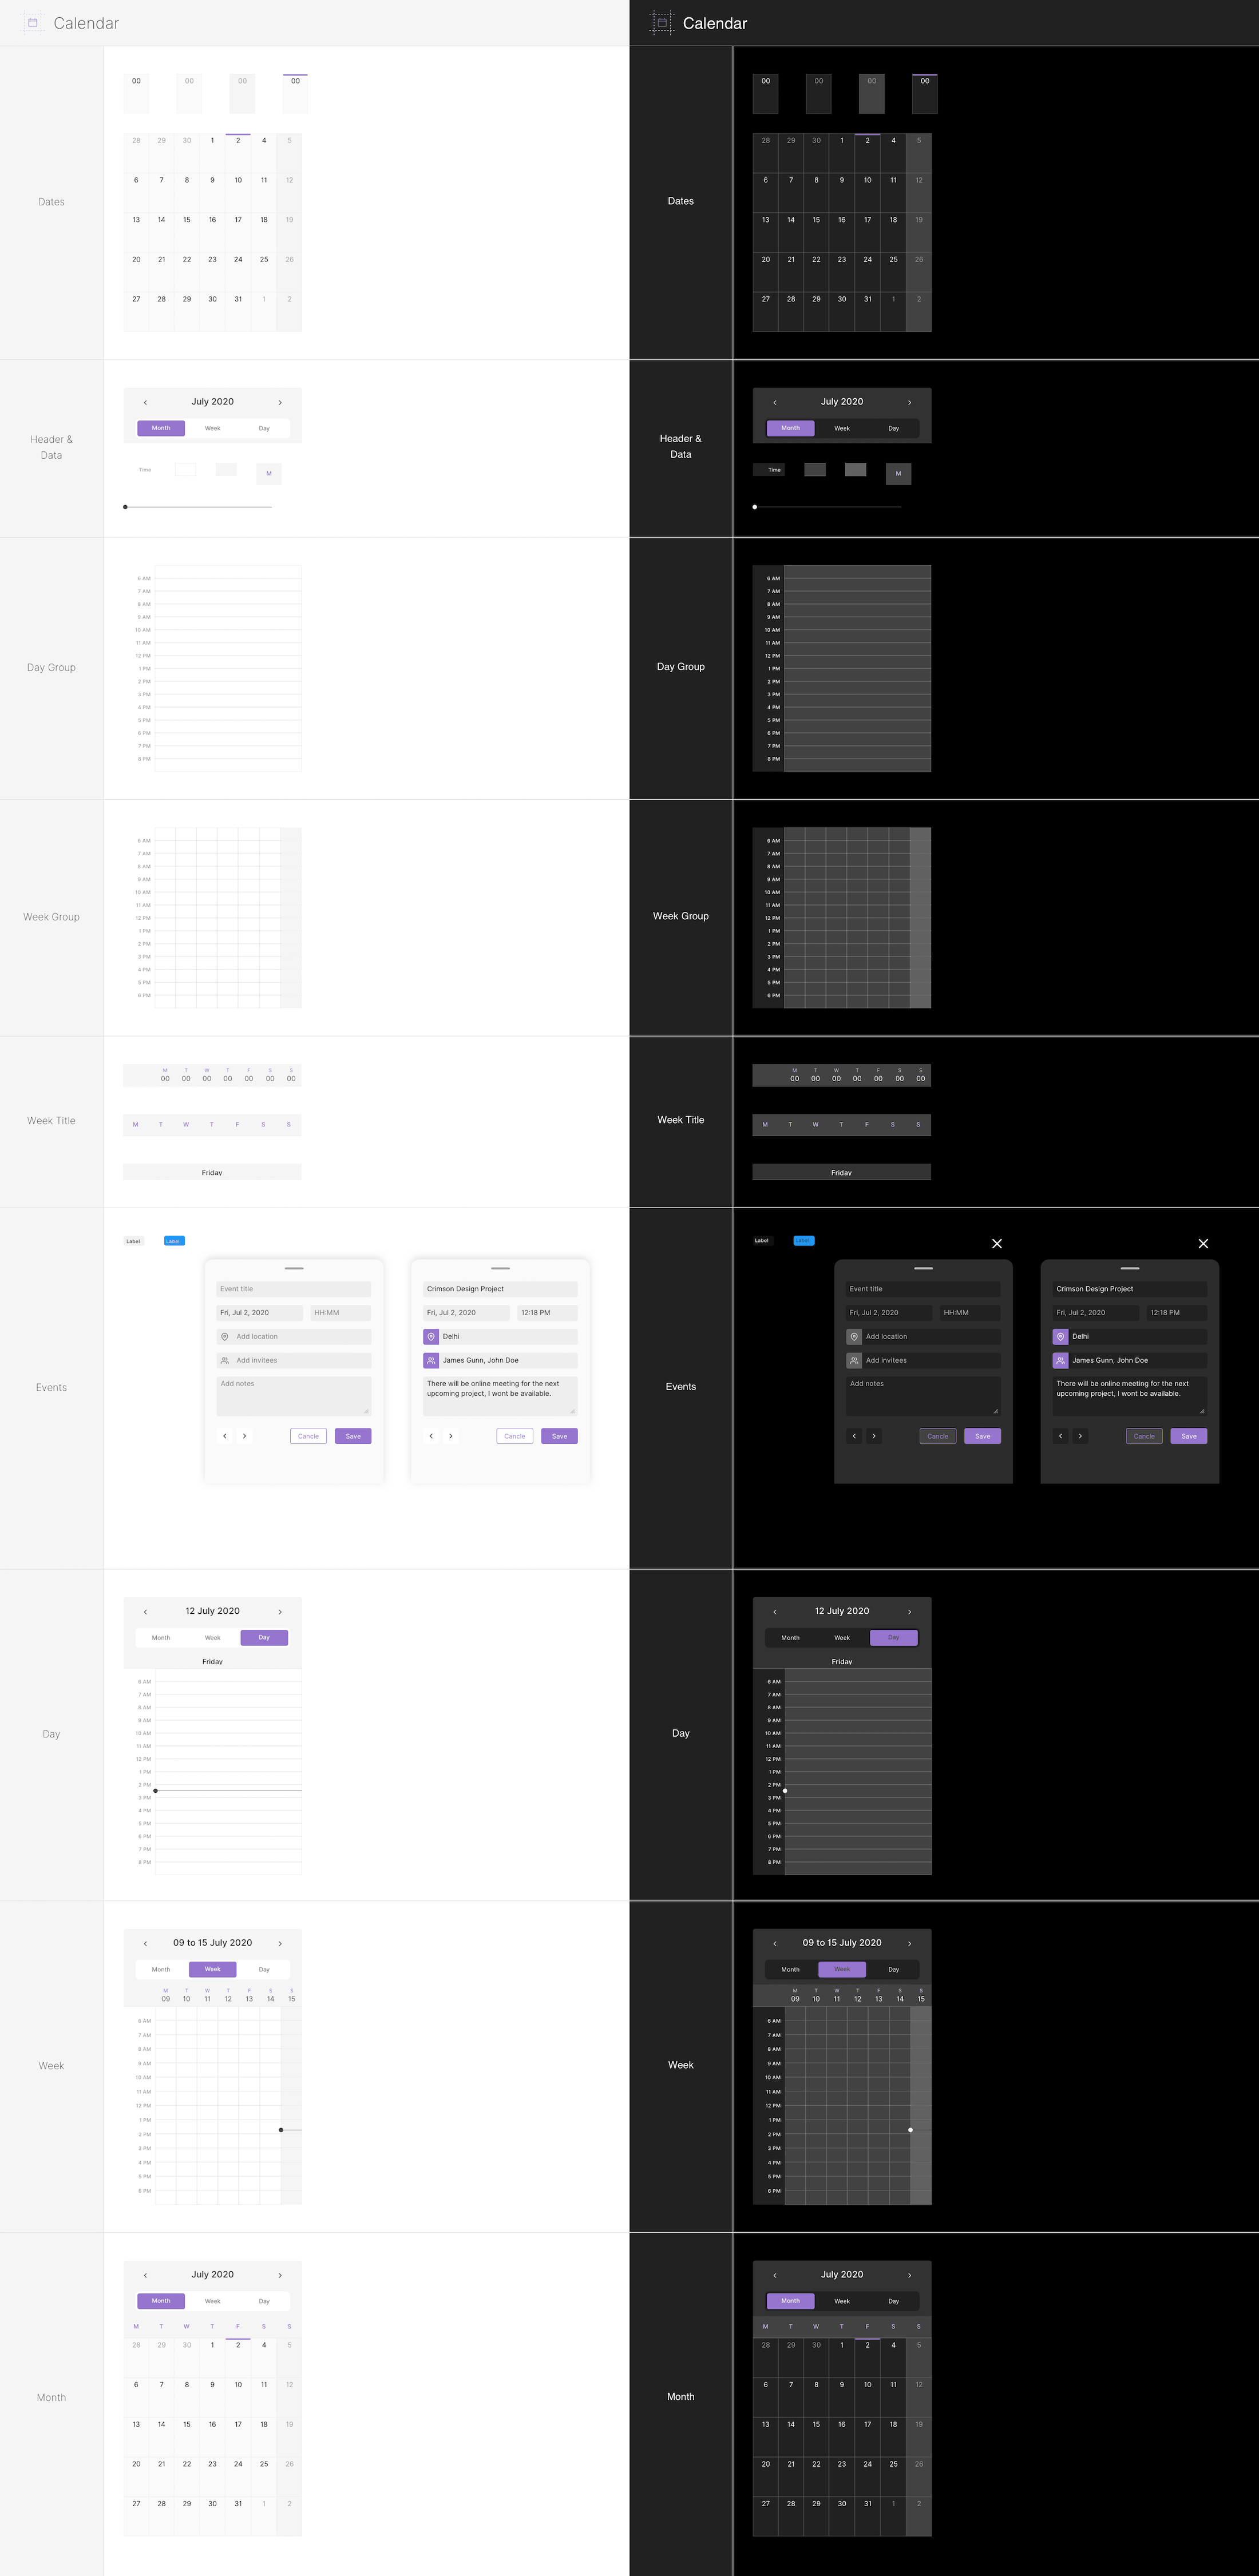The height and width of the screenshot is (2576, 1259).
Task: Click the Fri, Jul 2, 2020 field in light empty card
Action: pyautogui.click(x=260, y=1313)
